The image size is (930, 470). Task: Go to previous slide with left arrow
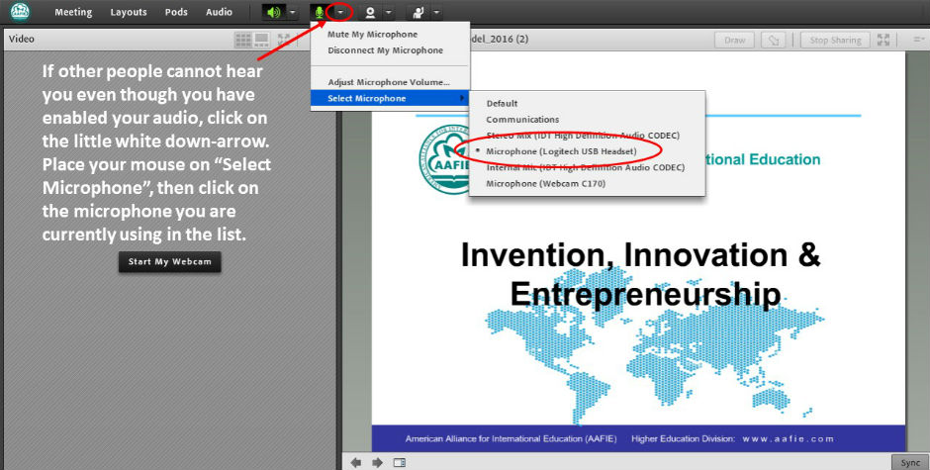point(356,462)
